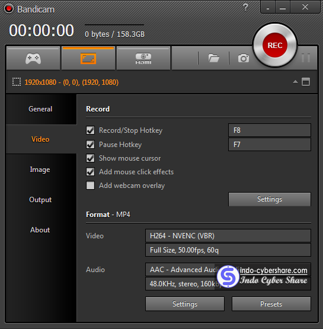Click the pause recording icon
The height and width of the screenshot is (329, 323).
(x=306, y=58)
